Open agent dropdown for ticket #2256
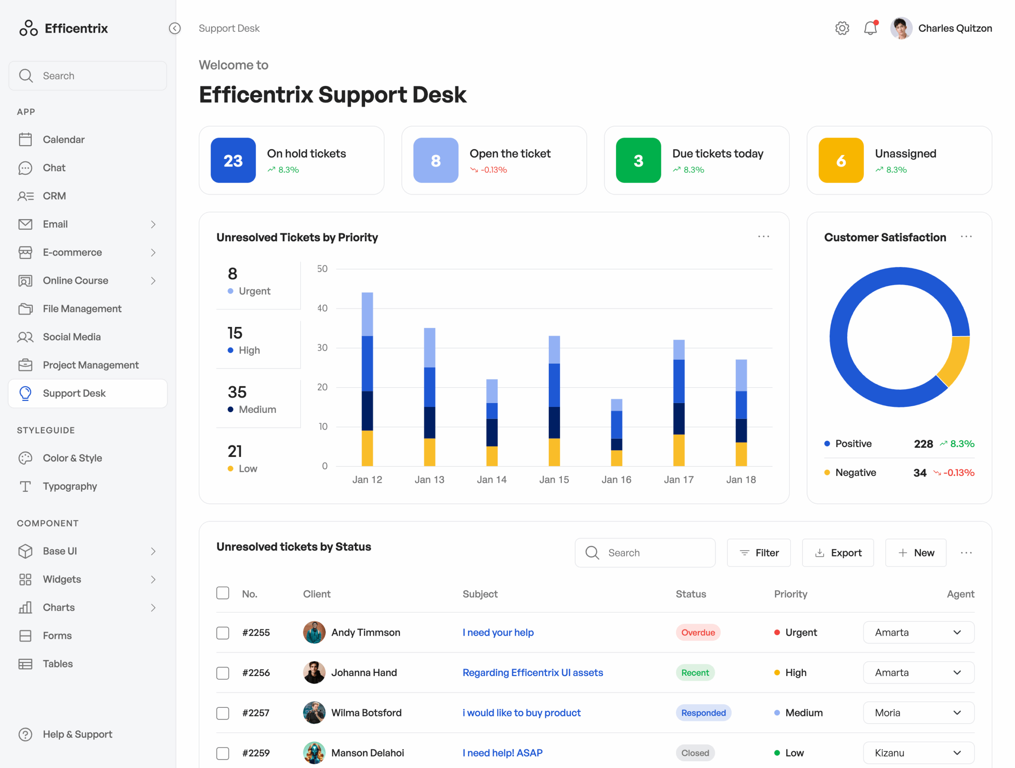Image resolution: width=1015 pixels, height=768 pixels. (x=918, y=672)
